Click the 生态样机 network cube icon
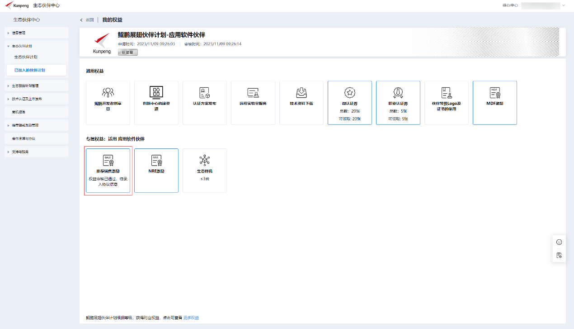Screen dimensions: 574x329 click(x=205, y=160)
